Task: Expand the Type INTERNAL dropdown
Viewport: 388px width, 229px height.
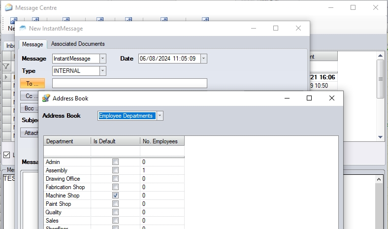Action: click(x=102, y=71)
